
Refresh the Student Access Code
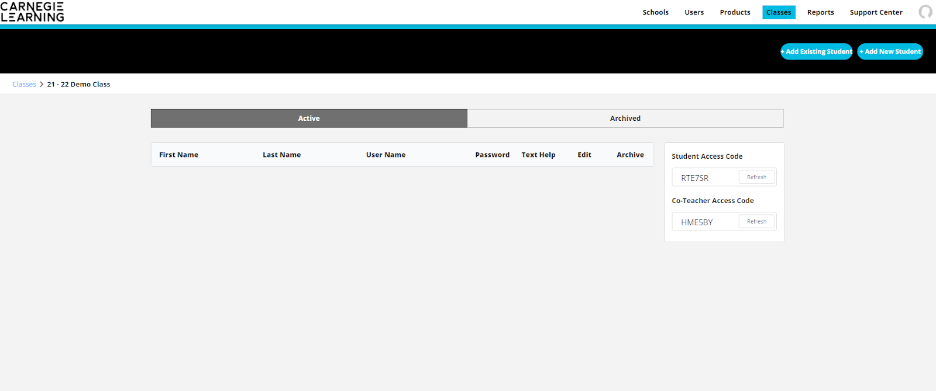point(756,177)
